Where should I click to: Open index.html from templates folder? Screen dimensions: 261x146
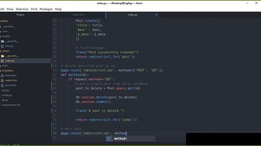coord(11,80)
